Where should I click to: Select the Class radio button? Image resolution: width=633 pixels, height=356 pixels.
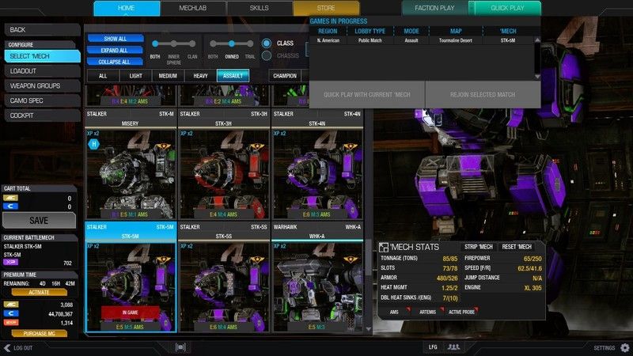point(267,43)
